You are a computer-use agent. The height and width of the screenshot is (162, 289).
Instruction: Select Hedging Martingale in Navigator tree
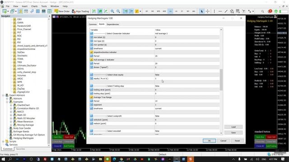click(x=23, y=138)
